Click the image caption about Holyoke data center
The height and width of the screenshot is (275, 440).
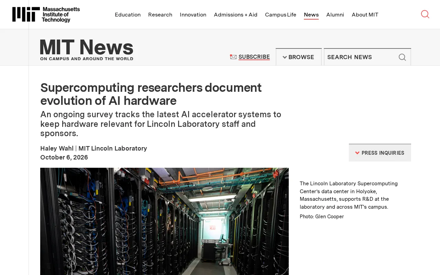[349, 195]
